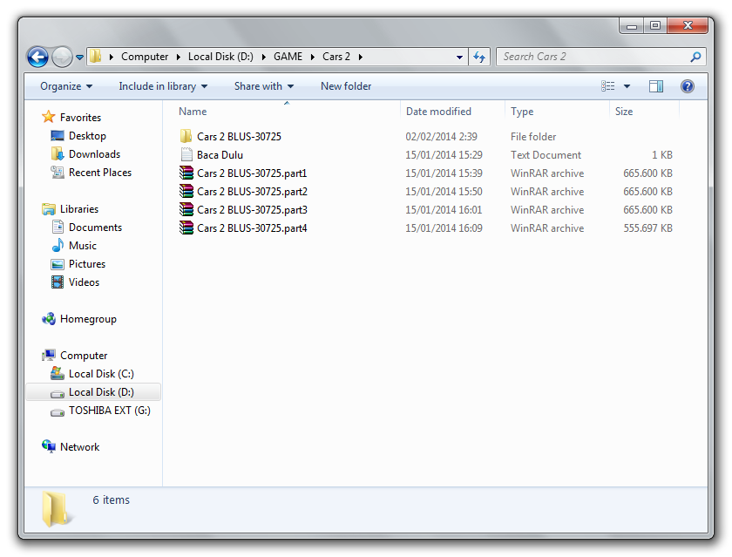The width and height of the screenshot is (732, 557).
Task: Click the 02/02/2014 2:39 date cell
Action: click(x=441, y=136)
